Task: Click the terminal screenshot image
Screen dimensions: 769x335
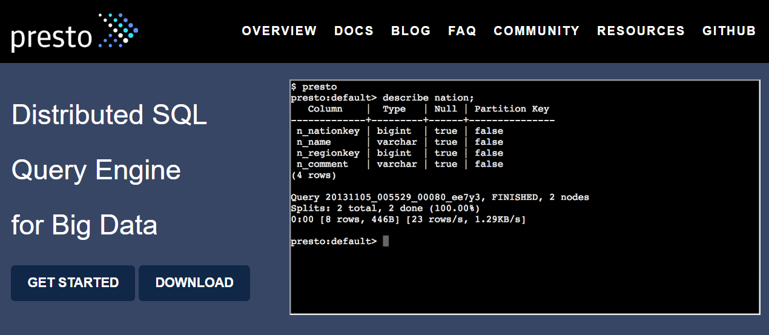Action: click(x=525, y=197)
